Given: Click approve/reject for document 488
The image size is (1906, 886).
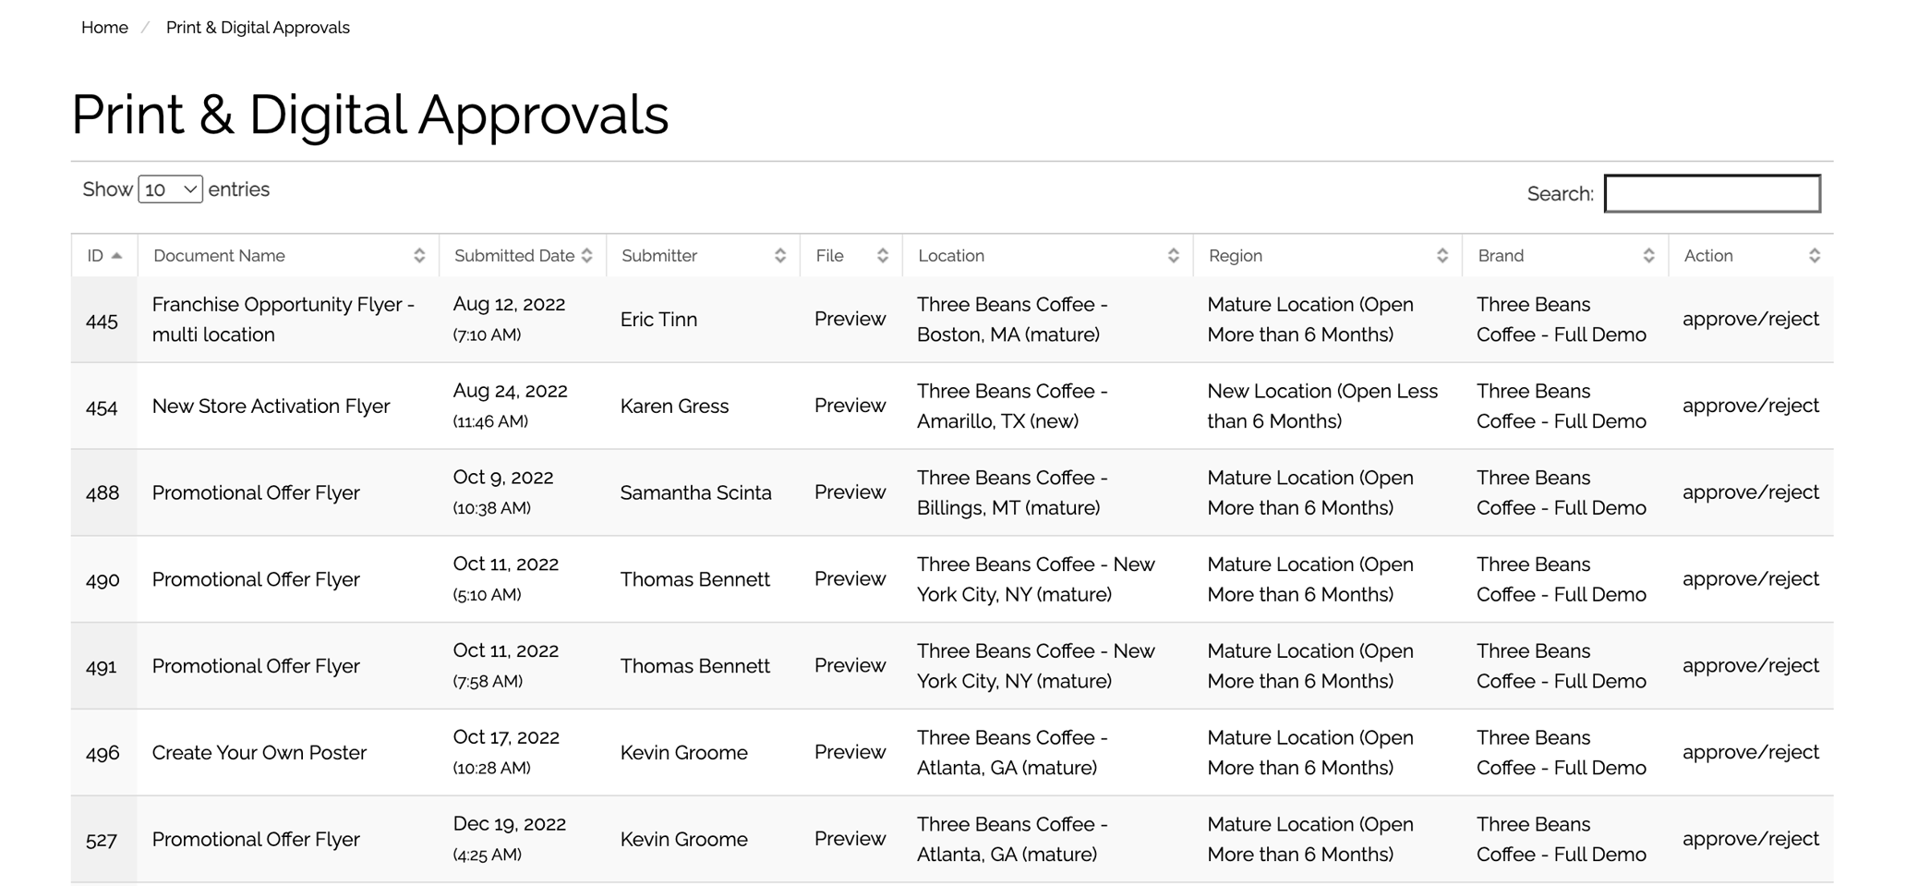Looking at the screenshot, I should [1750, 492].
